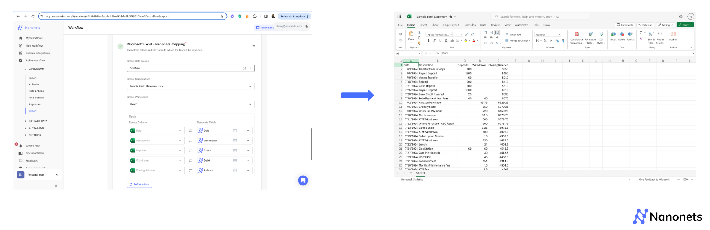Open the Excel File menu
Screen dimensions: 710x230
tap(400, 25)
